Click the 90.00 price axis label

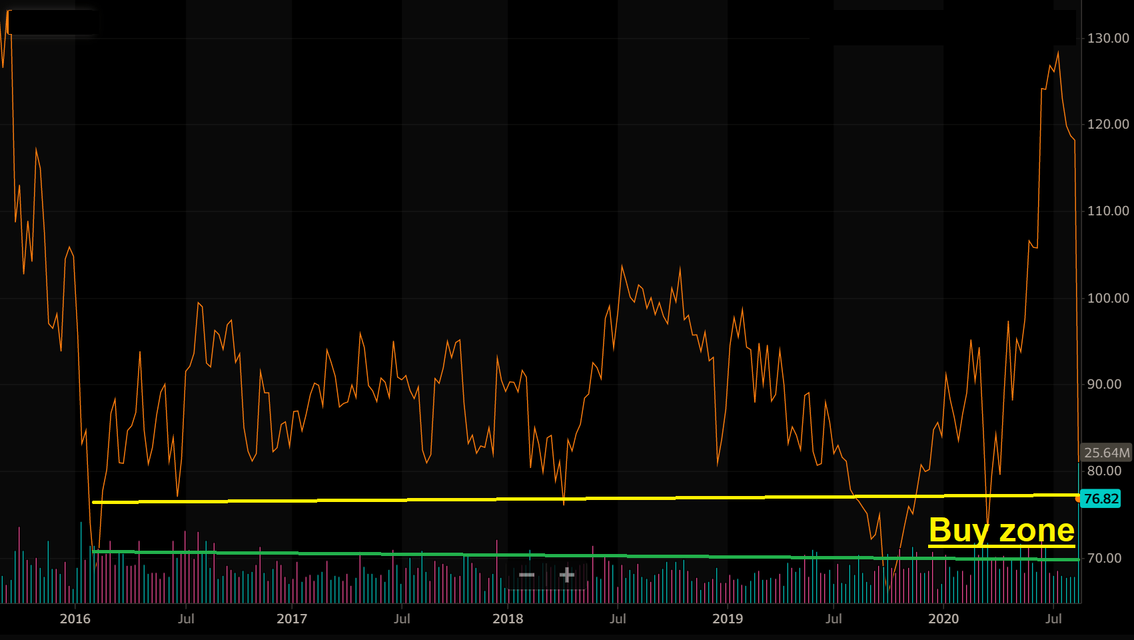point(1105,384)
